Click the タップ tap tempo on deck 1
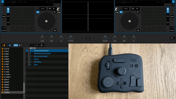This screenshot has width=176, height=99. 49,2
